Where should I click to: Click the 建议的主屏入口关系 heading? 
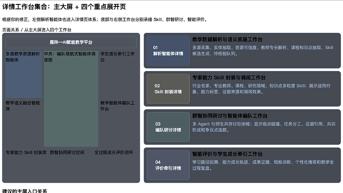click(24, 191)
